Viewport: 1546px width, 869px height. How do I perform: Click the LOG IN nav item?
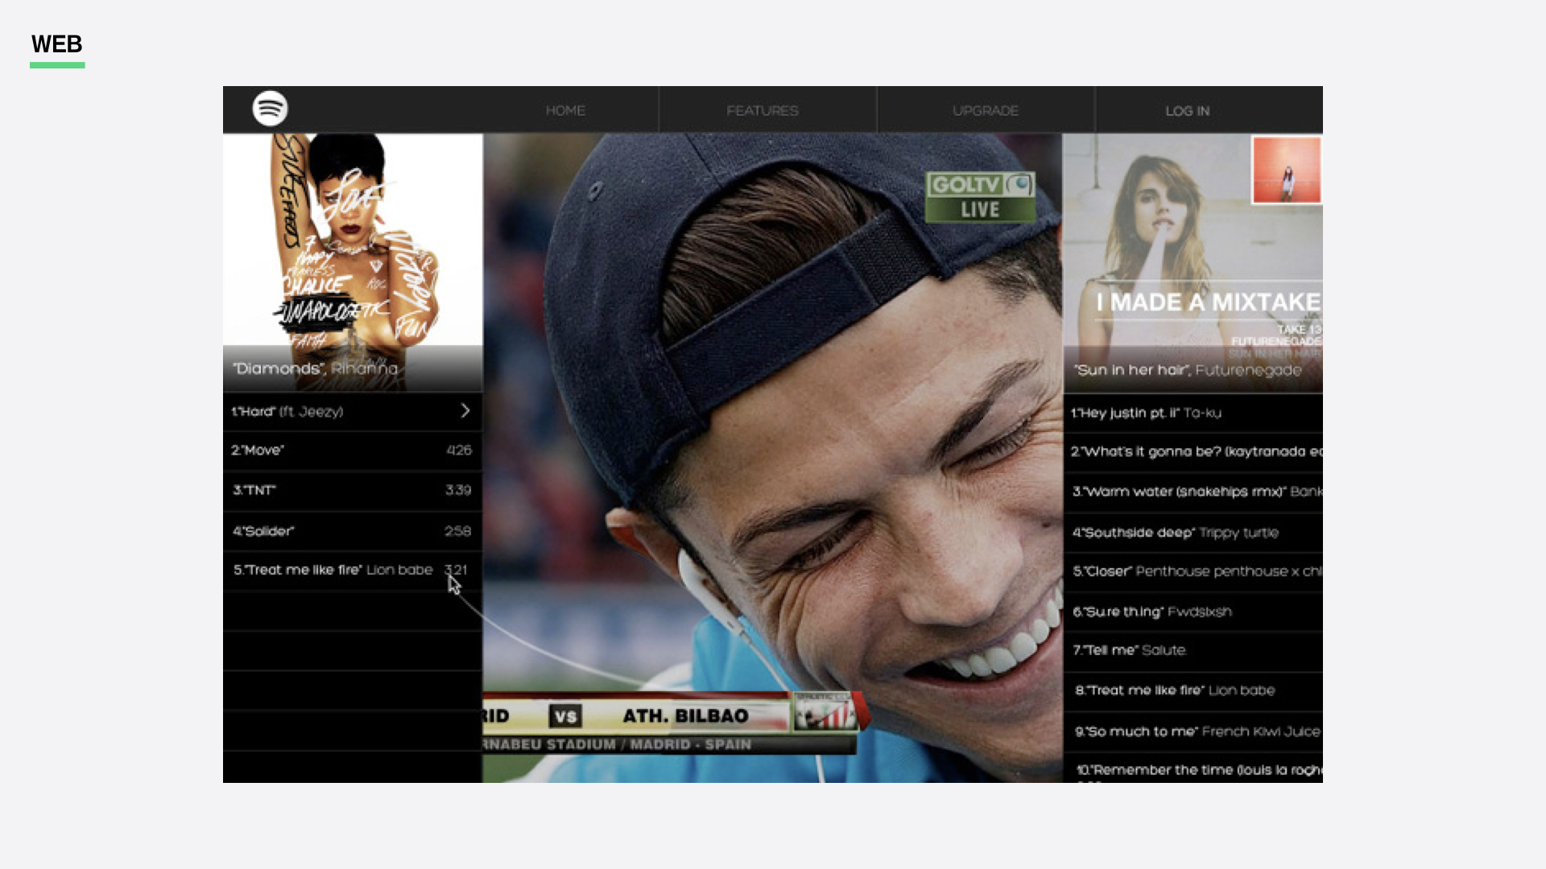(1188, 111)
